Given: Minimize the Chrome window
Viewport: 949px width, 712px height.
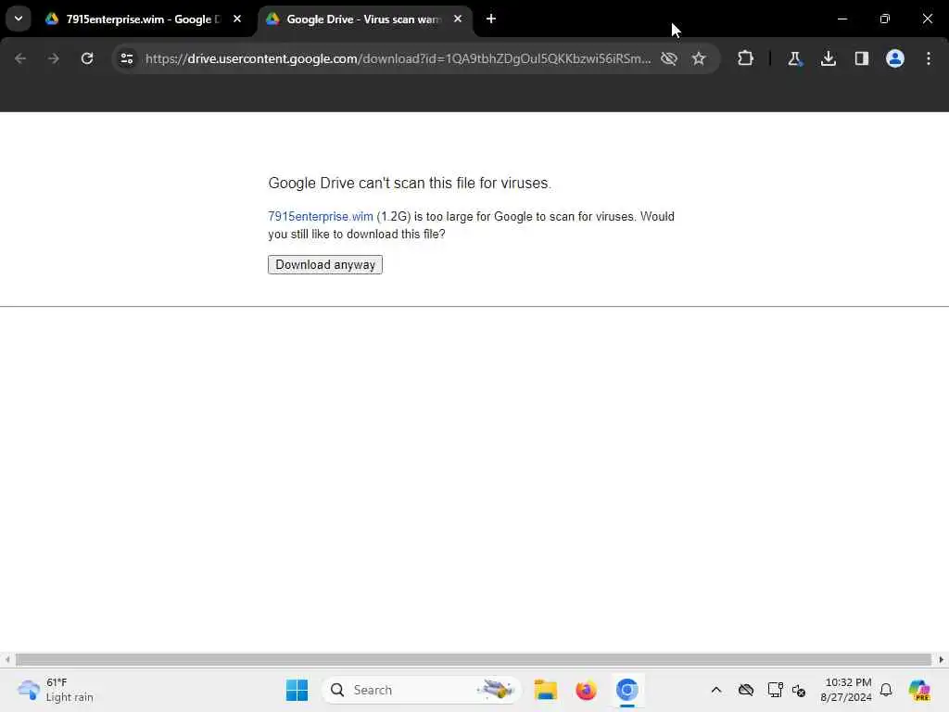Looking at the screenshot, I should pyautogui.click(x=841, y=19).
